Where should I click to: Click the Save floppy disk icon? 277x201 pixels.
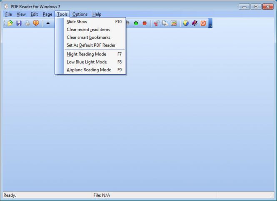[19, 23]
